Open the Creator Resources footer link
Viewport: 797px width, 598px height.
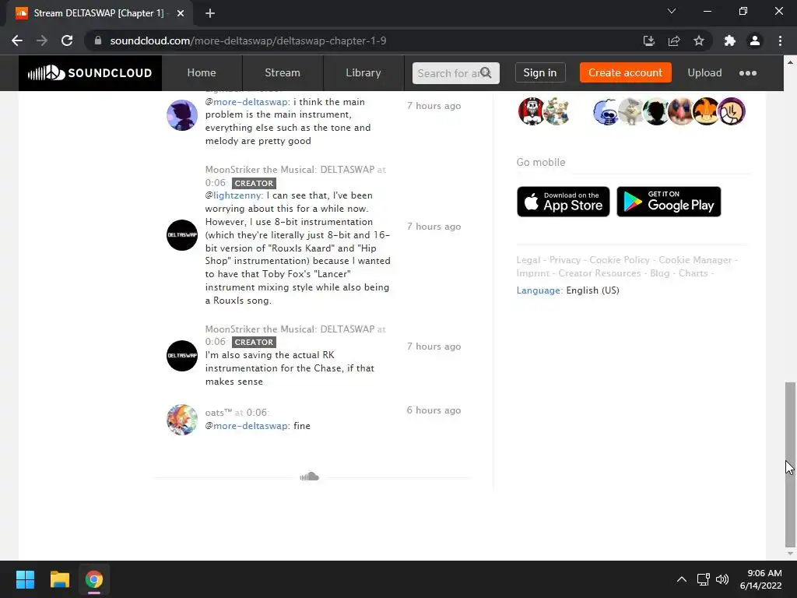click(x=600, y=273)
